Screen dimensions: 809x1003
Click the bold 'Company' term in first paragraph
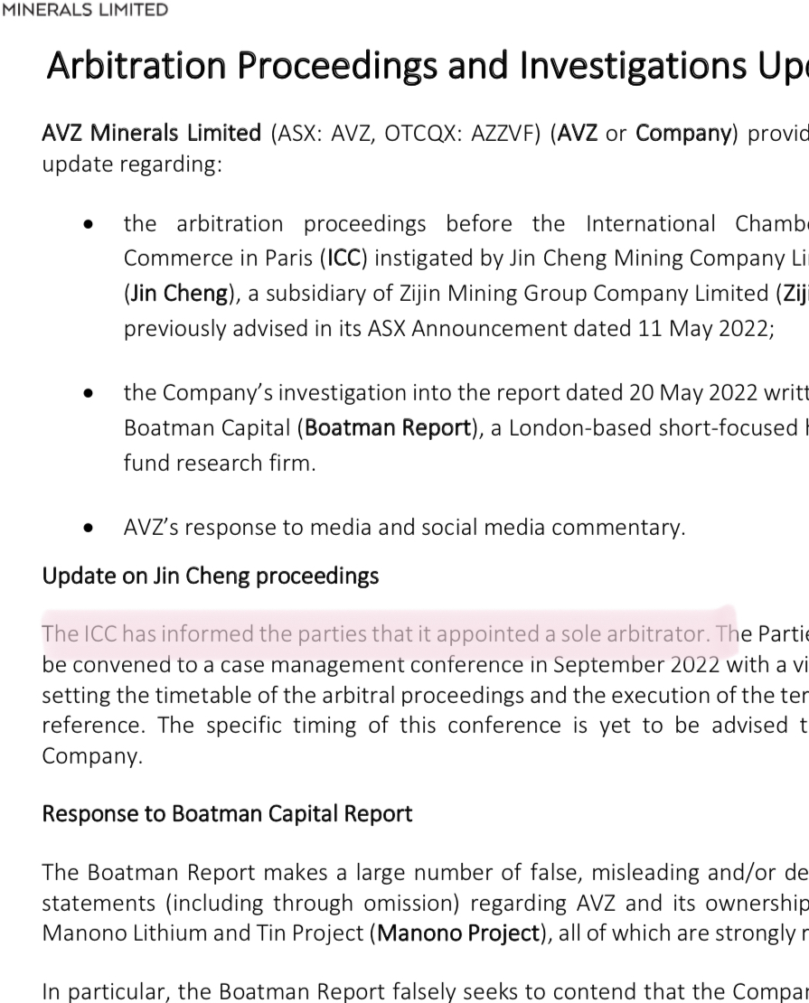pyautogui.click(x=682, y=133)
